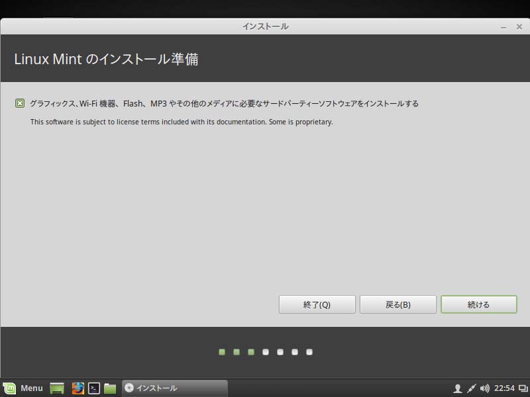
Task: Click the tools/screwdriver icon in system tray
Action: [x=472, y=388]
